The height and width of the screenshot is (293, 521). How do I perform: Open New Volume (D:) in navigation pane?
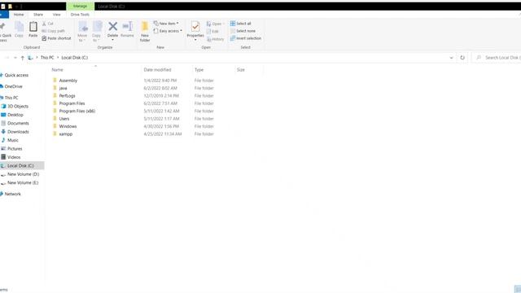23,174
